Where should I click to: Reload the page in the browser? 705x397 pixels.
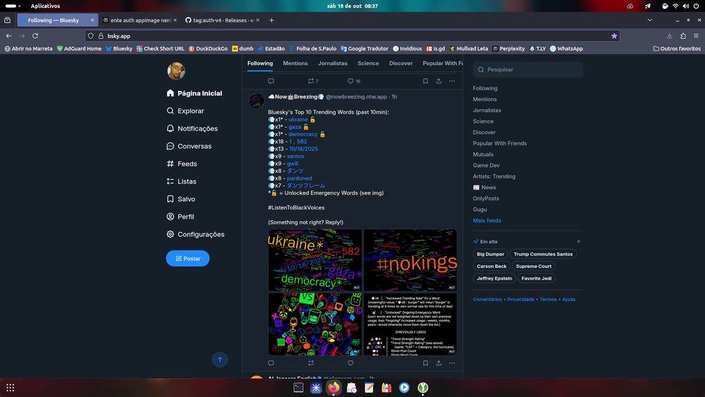tap(35, 36)
